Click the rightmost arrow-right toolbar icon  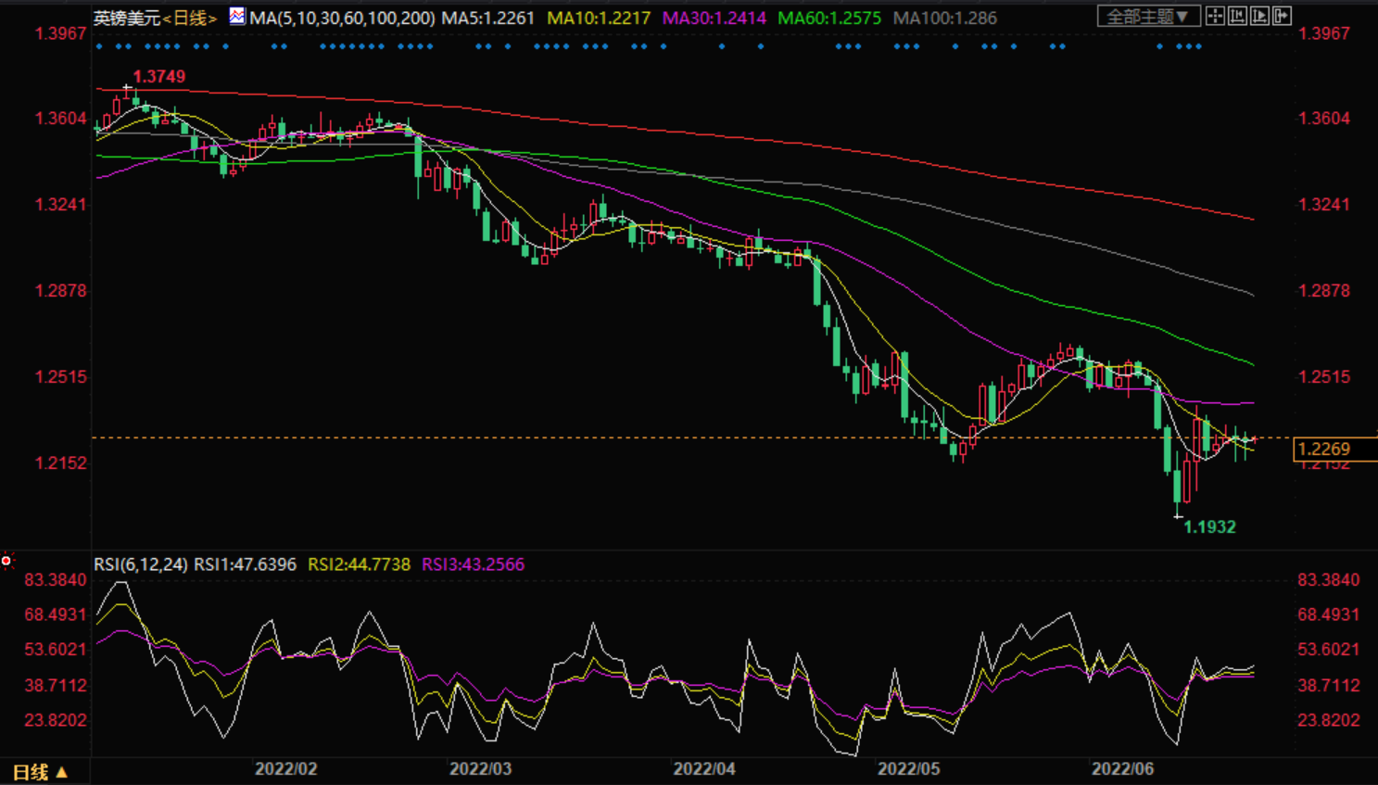click(1282, 16)
